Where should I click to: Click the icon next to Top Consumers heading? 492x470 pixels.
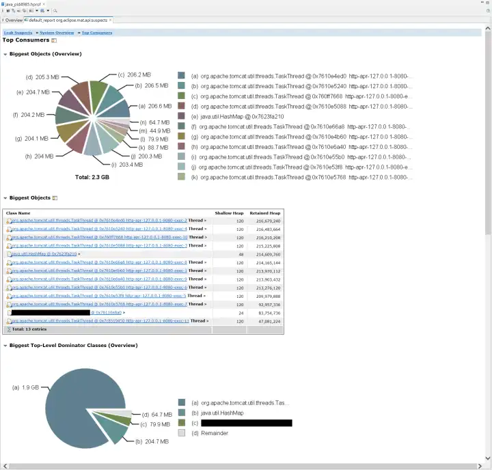point(54,40)
